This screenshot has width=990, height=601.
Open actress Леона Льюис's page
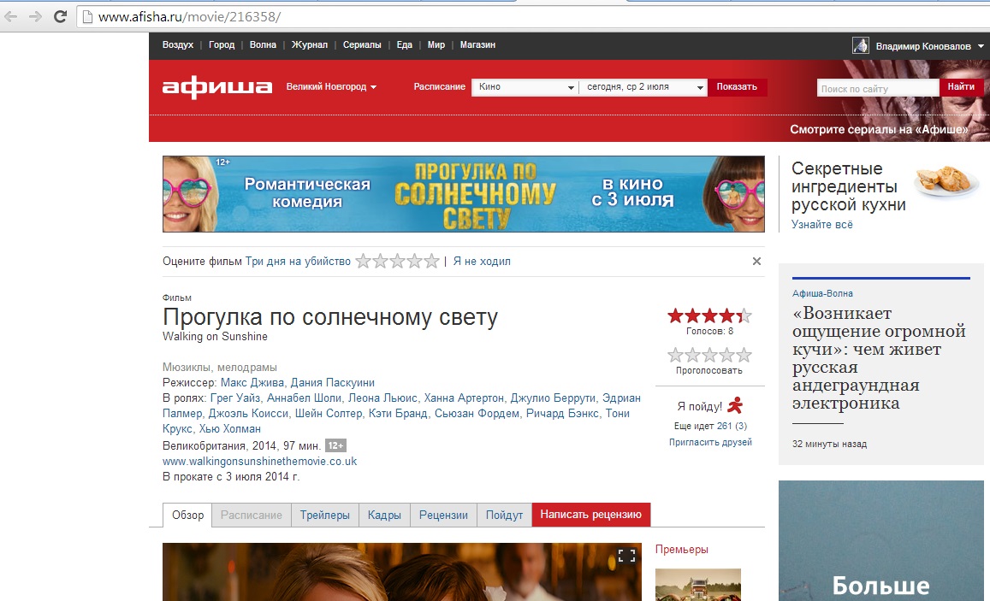[x=382, y=398]
